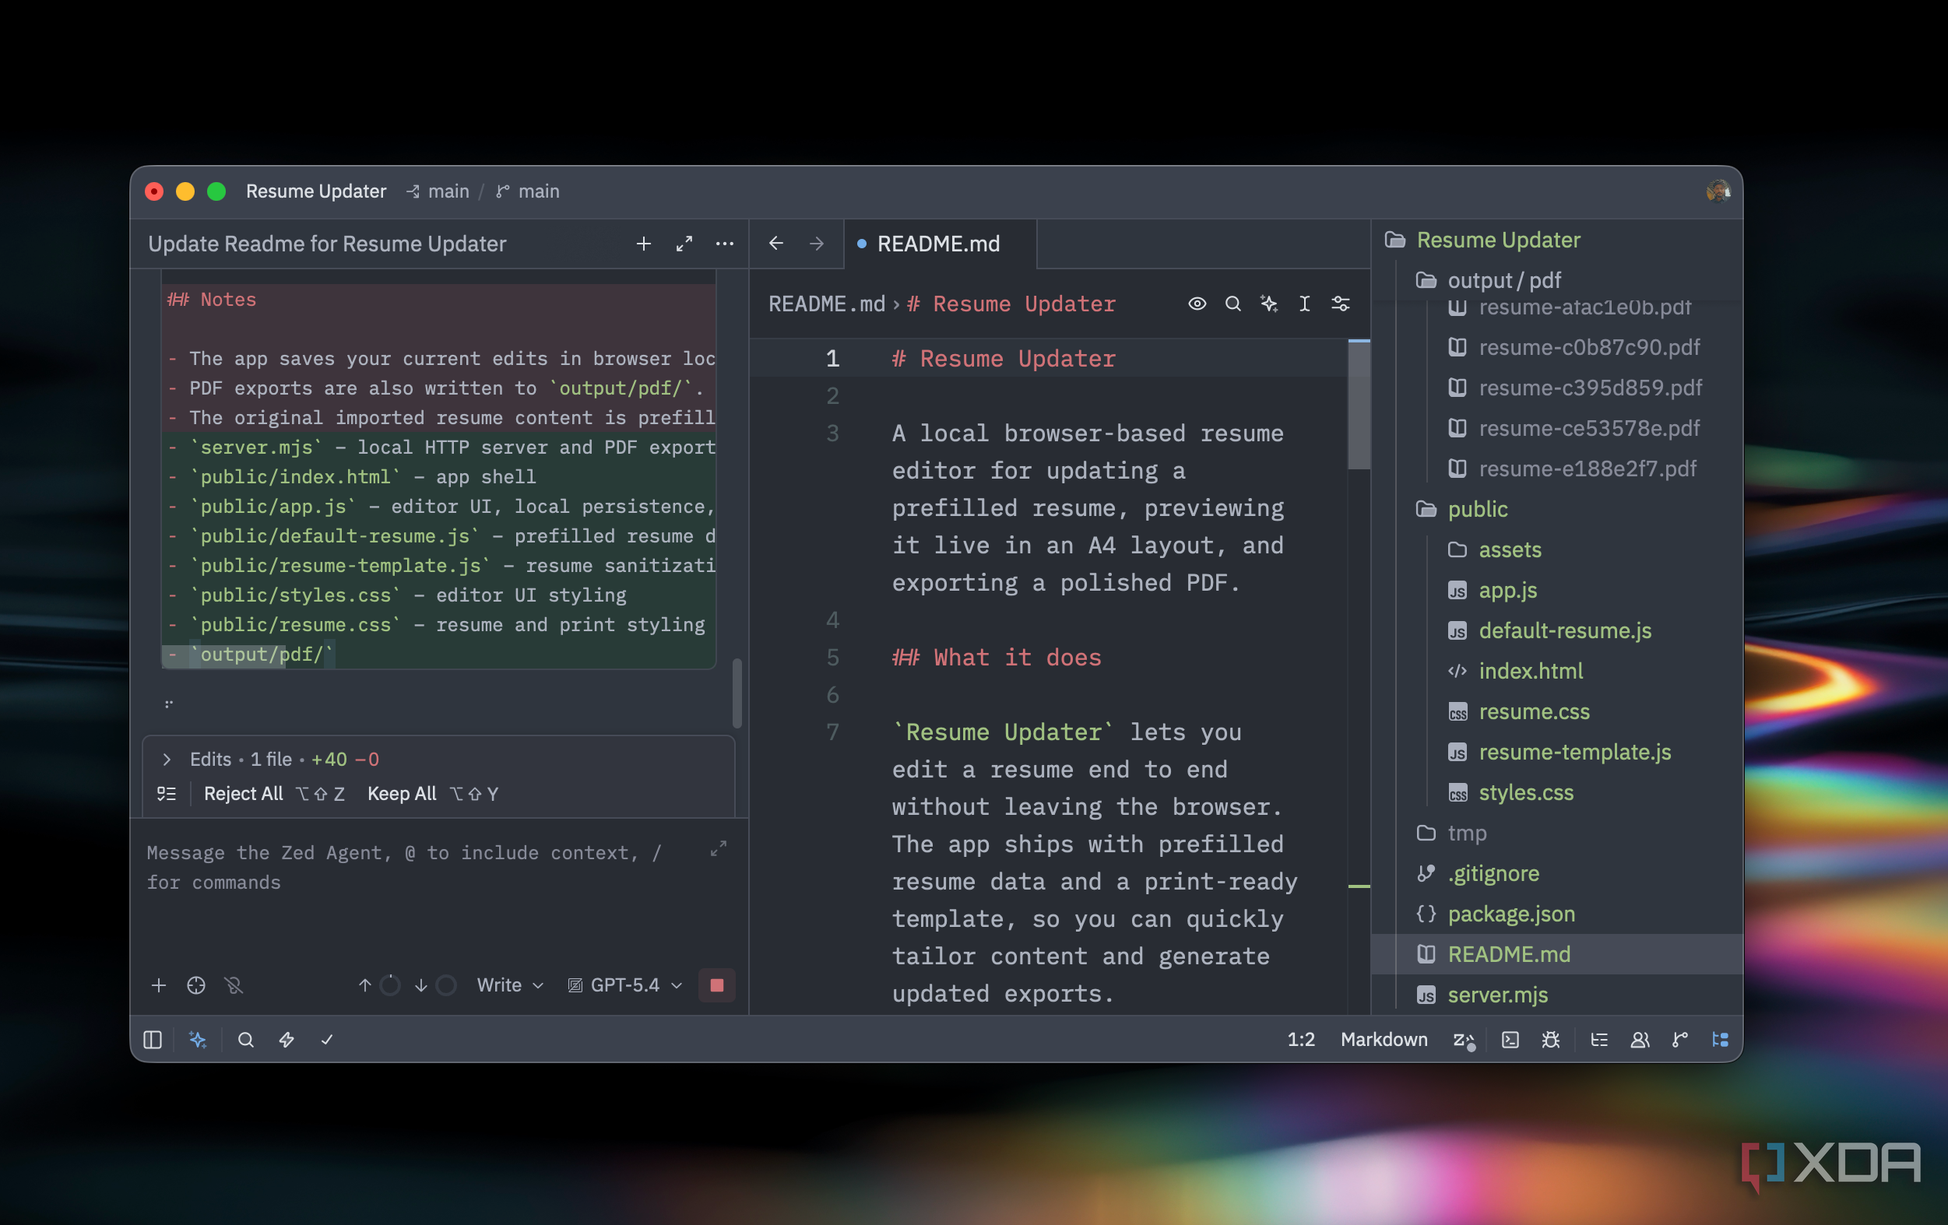Open terminal panel from status bar
Image resolution: width=1948 pixels, height=1225 pixels.
(1510, 1039)
